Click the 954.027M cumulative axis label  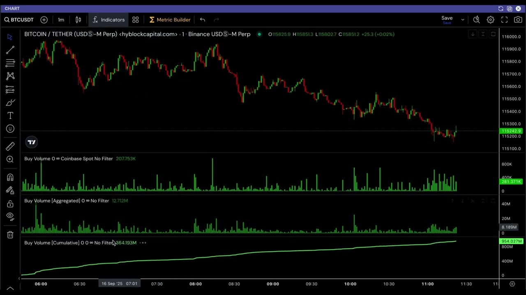[x=511, y=241]
